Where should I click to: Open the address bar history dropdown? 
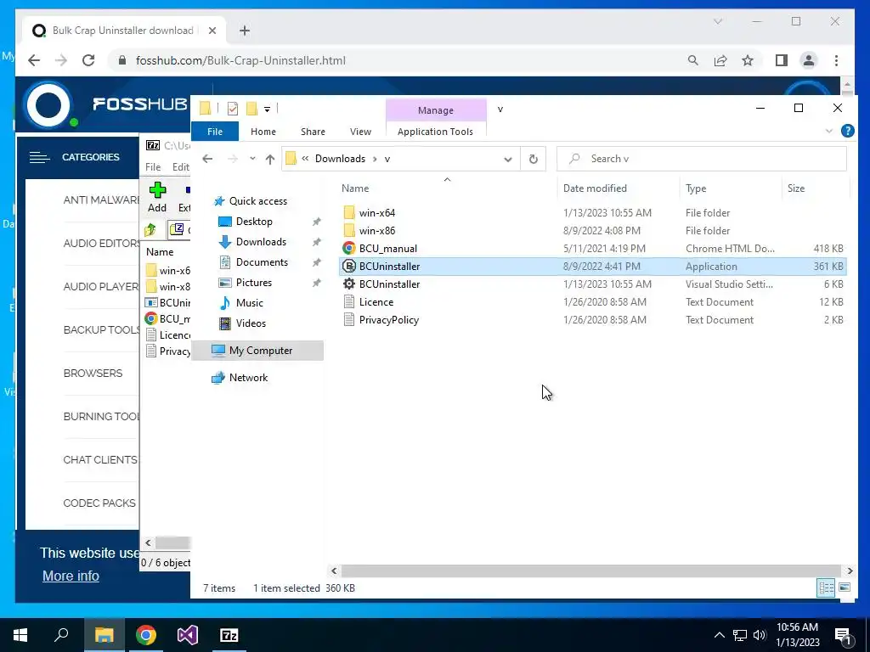coord(508,159)
